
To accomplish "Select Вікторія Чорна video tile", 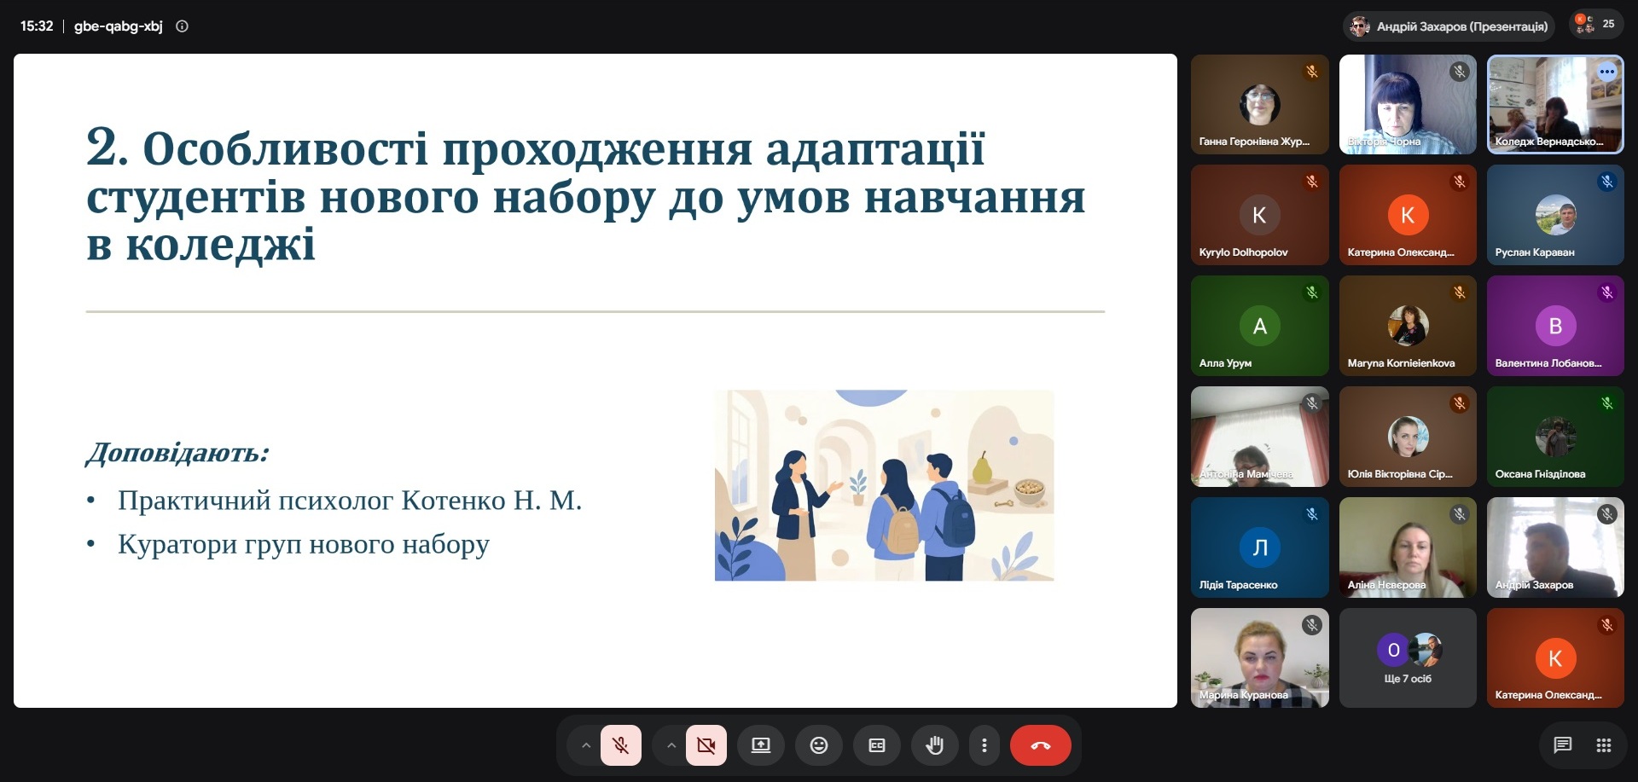I will tap(1408, 104).
